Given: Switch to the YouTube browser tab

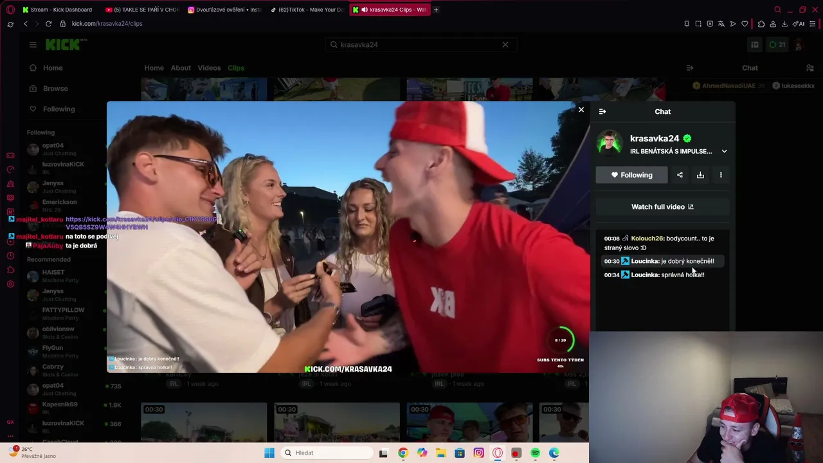Looking at the screenshot, I should click(x=141, y=10).
